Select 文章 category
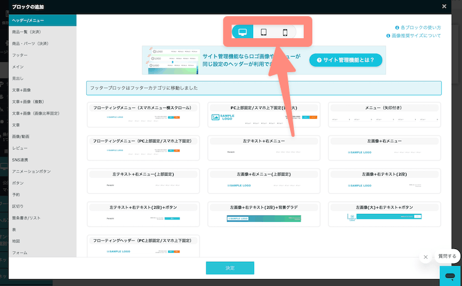462x286 pixels. [43, 125]
